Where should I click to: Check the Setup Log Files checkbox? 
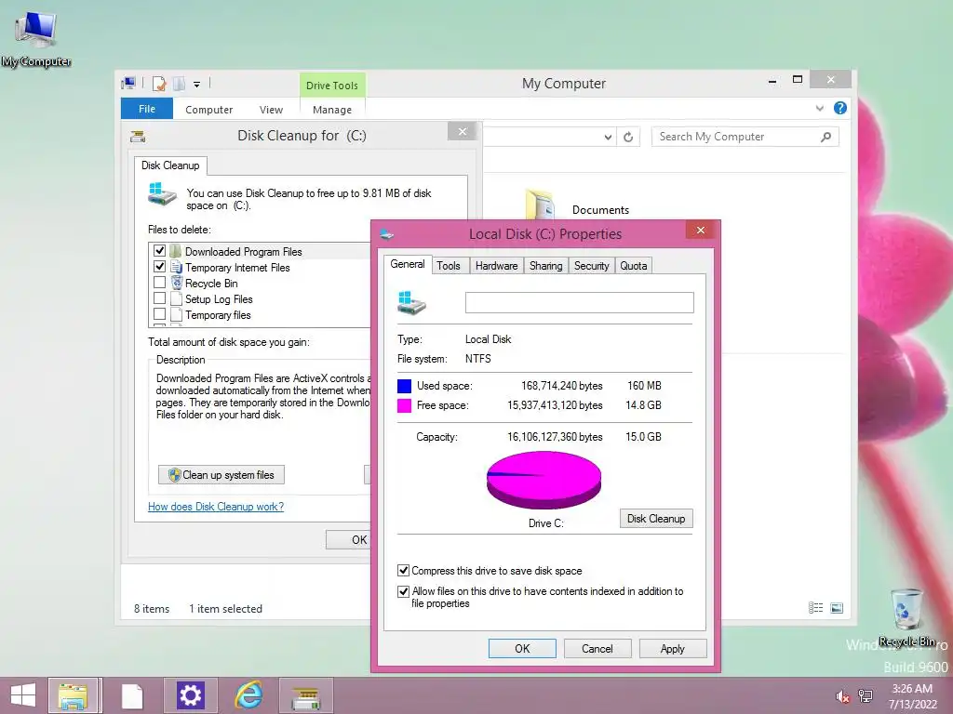(160, 298)
